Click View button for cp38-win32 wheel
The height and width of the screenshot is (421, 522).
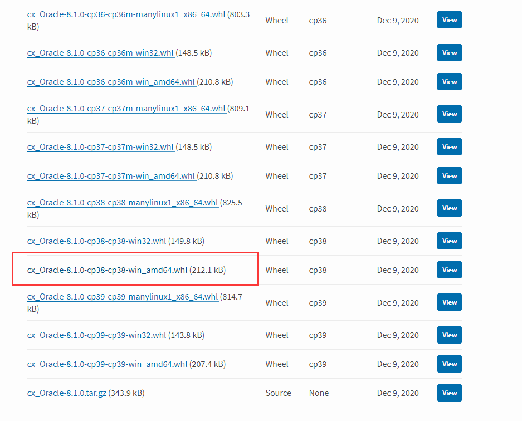450,241
